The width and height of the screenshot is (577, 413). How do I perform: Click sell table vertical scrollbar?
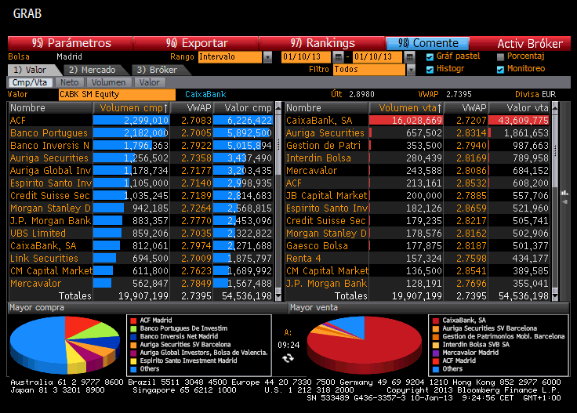coord(555,201)
